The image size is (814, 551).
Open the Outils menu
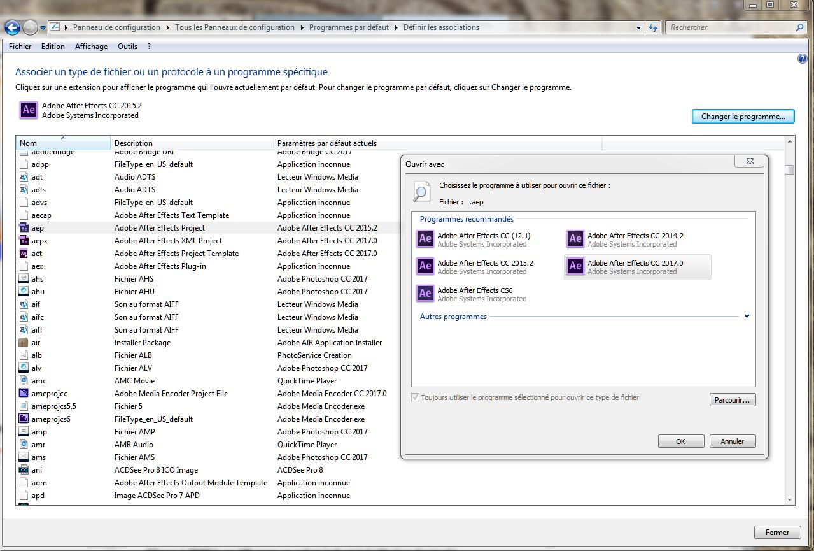tap(127, 47)
